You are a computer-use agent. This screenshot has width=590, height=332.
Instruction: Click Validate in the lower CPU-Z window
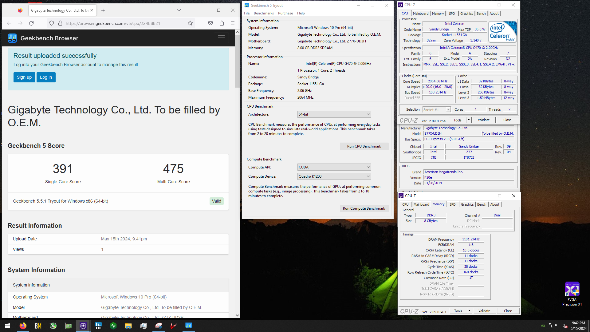pos(484,311)
